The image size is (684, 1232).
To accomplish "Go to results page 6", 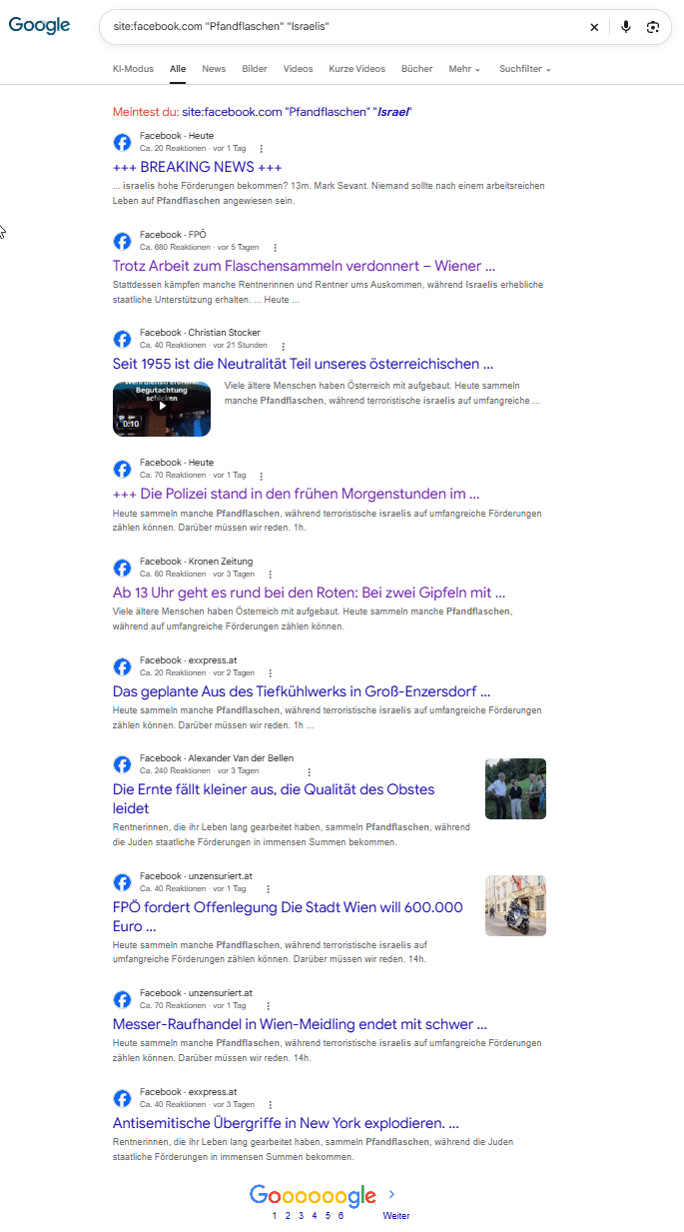I will coord(341,1216).
